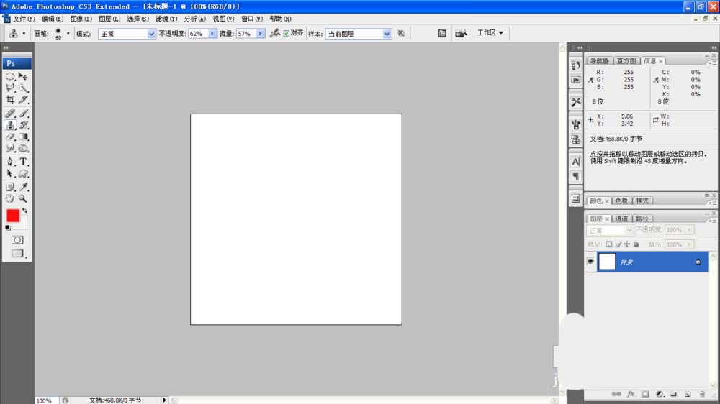Open the tool preset picker arrow

[x=24, y=34]
